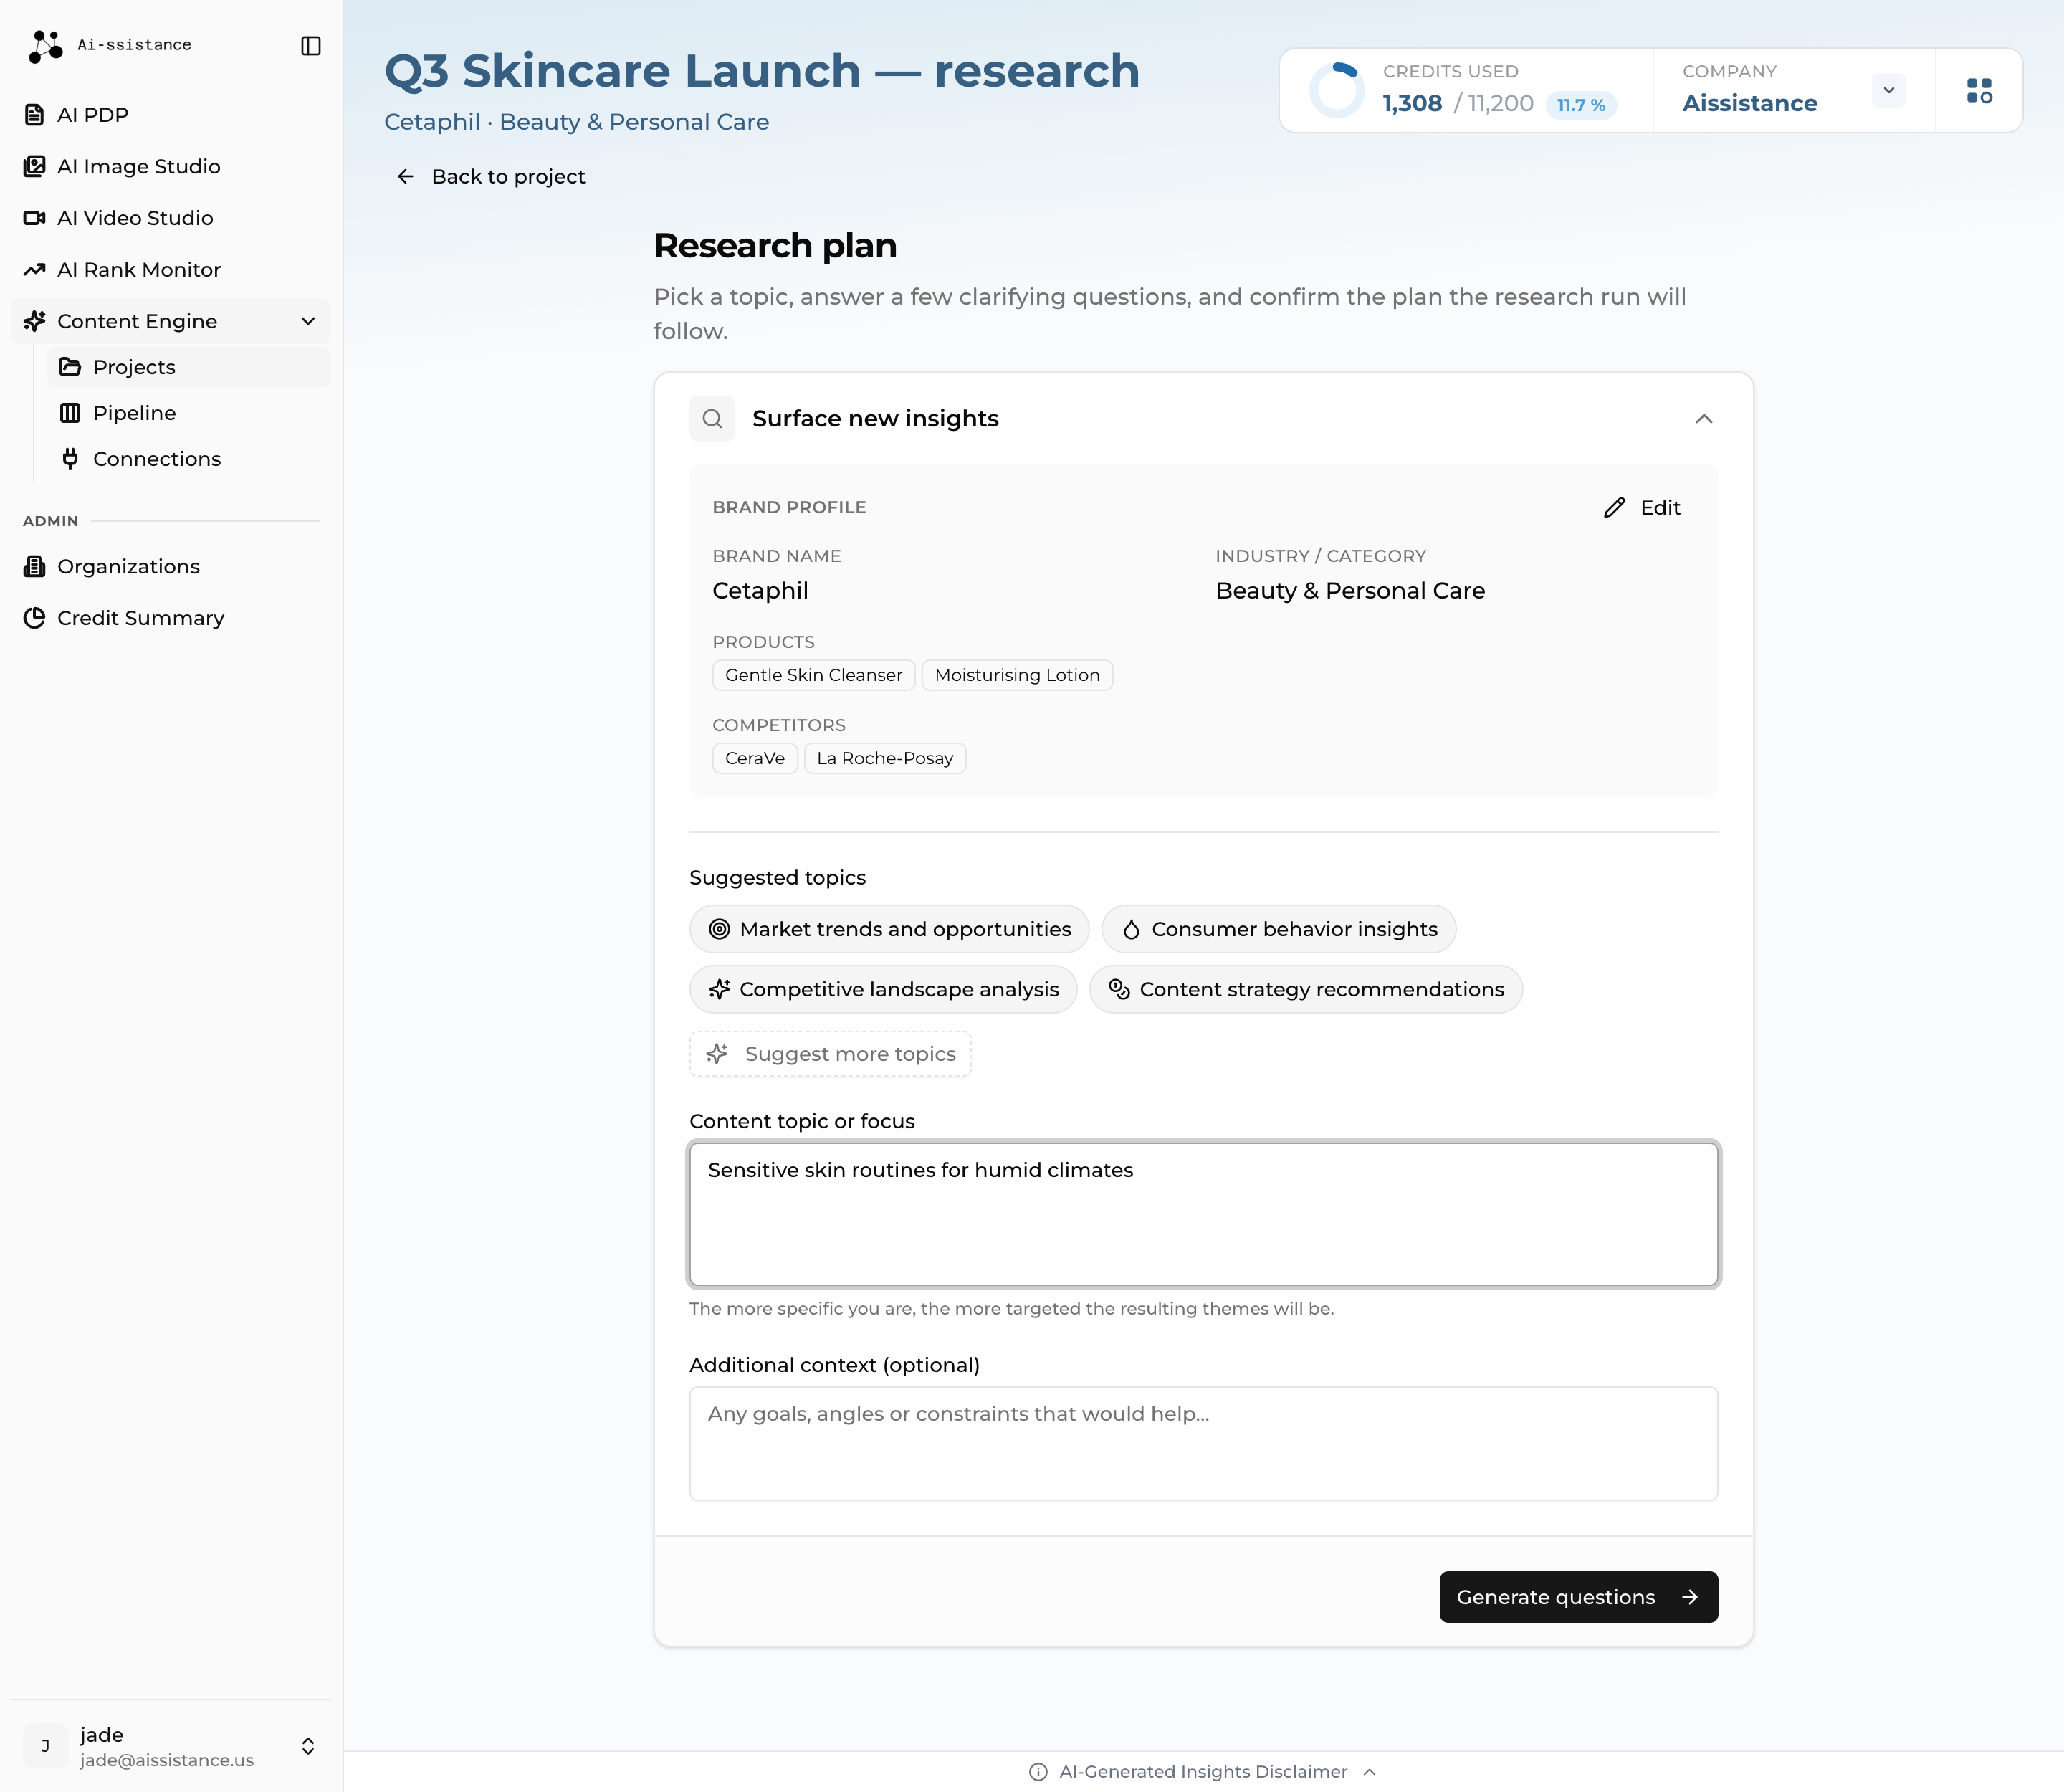Click the Aissistance company name
The image size is (2064, 1792).
[1749, 104]
